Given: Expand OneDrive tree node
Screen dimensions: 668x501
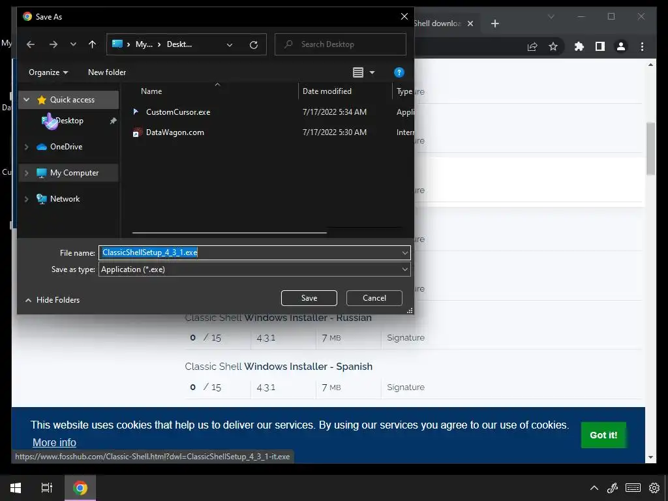Looking at the screenshot, I should pyautogui.click(x=26, y=147).
